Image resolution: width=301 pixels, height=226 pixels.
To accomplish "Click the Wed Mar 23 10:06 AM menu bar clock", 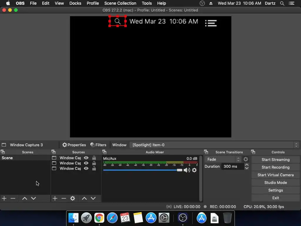I will (239, 3).
